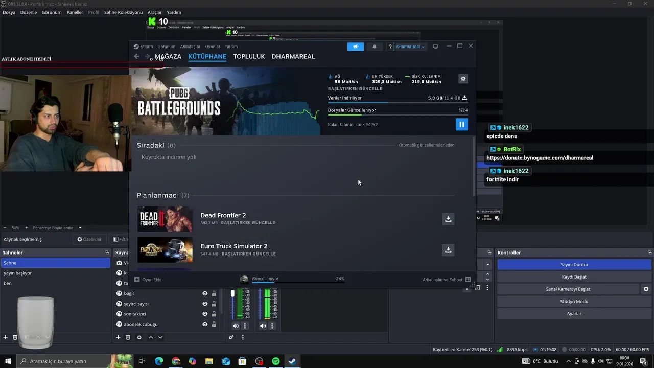
Task: Open Steam announcements megaphone icon
Action: (x=356, y=47)
